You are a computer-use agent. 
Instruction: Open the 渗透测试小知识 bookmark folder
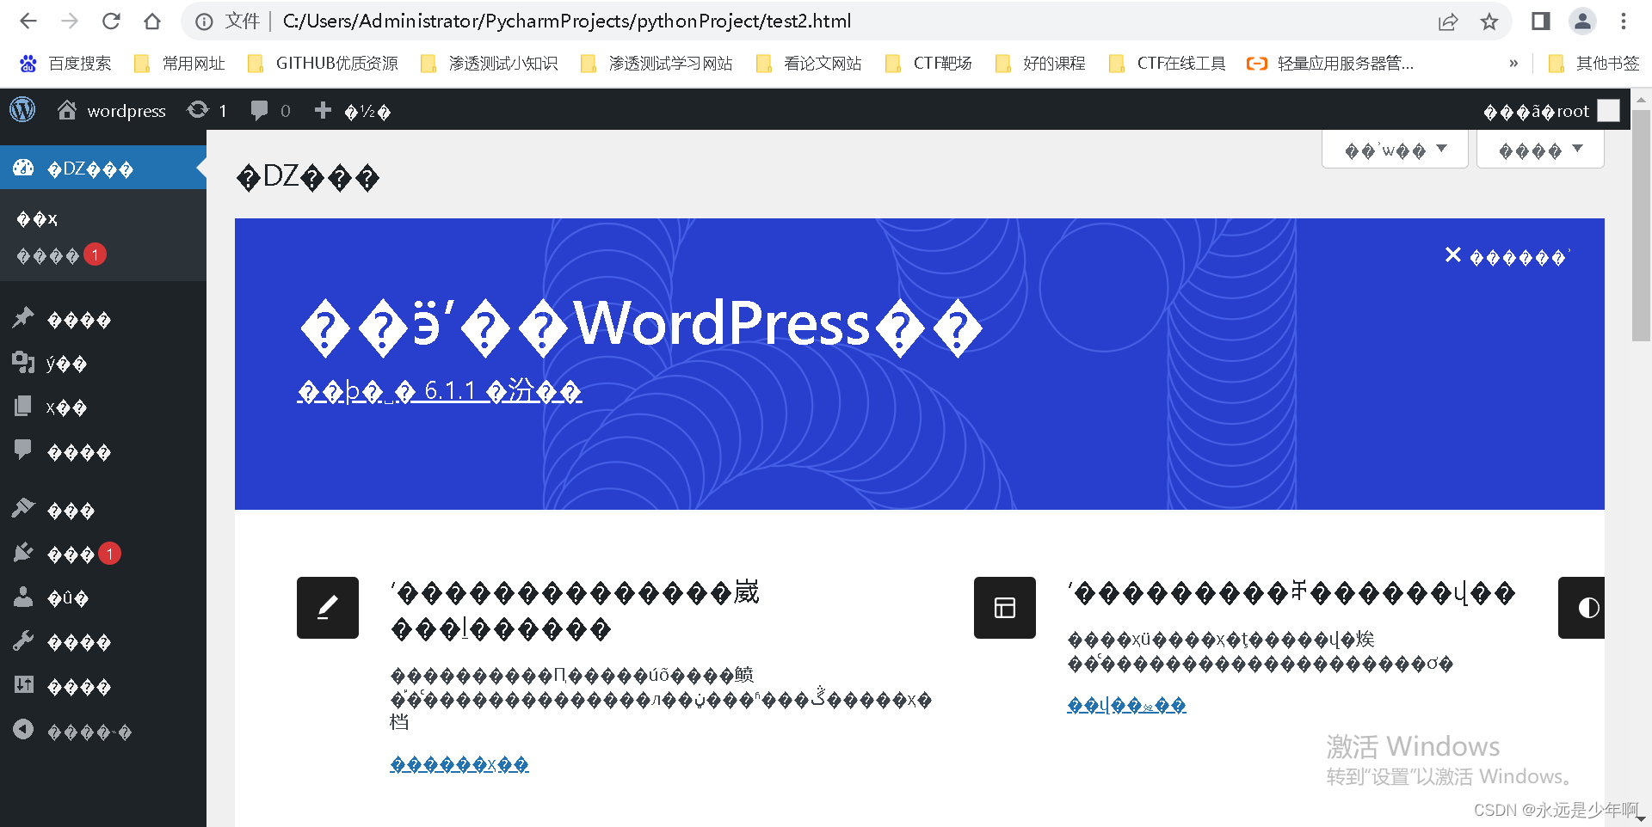[x=490, y=64]
